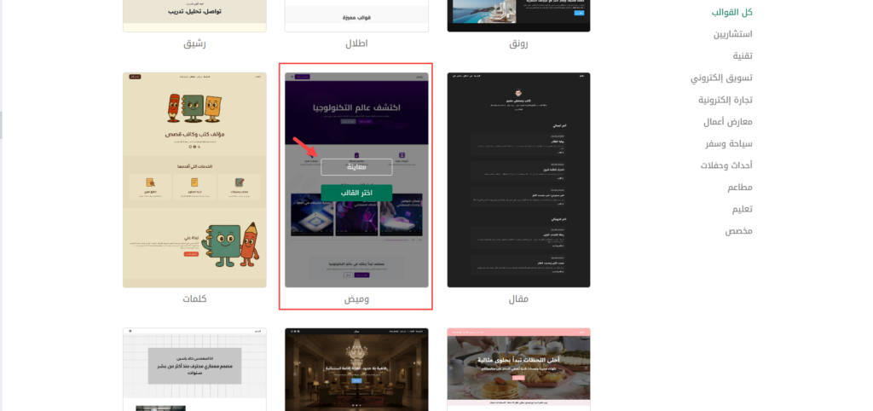
Task: Open the grid-pattern architect template thumbnail
Action: click(194, 369)
